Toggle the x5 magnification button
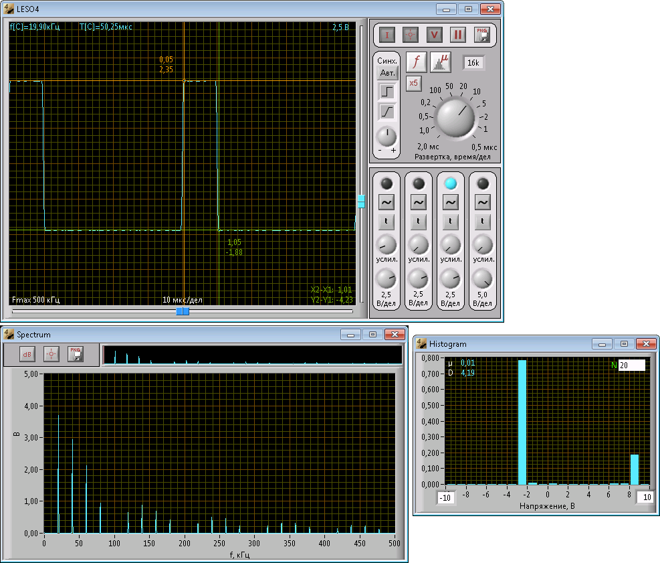The width and height of the screenshot is (660, 563). (414, 83)
